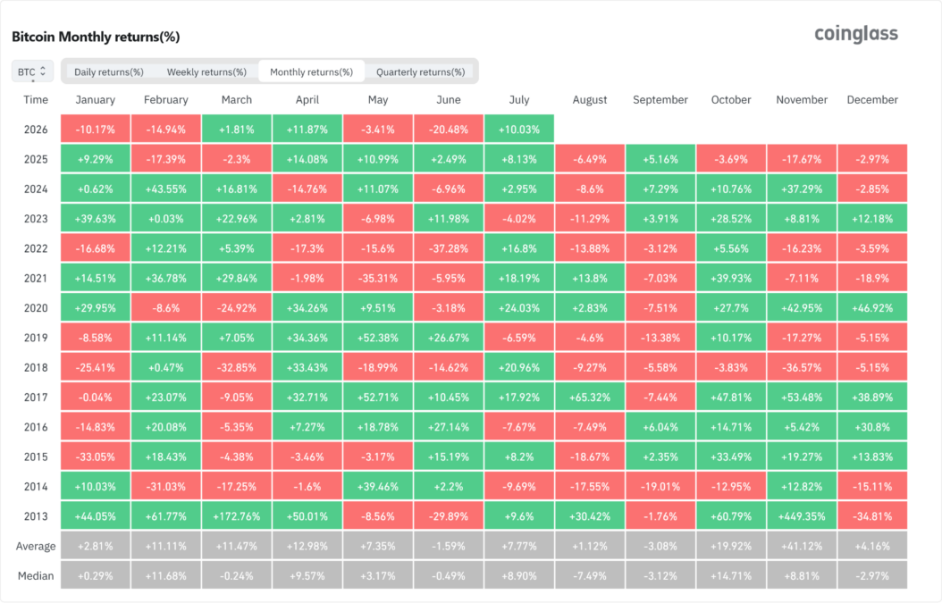
Task: Click the -7.49% median for August
Action: (x=589, y=575)
